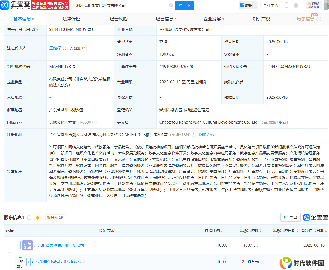This screenshot has height=270, width=329.
Task: Switch to 经营信息 tab
Action: [166, 19]
